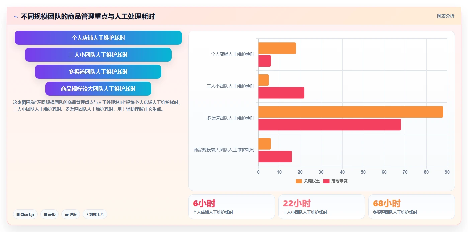Screen dimensions: 468x232
Task: Click the 表格 tag chip
Action: [x=50, y=214]
